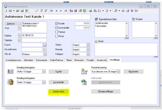Open the Kategori dropdown
The width and height of the screenshot is (162, 110).
click(x=88, y=54)
